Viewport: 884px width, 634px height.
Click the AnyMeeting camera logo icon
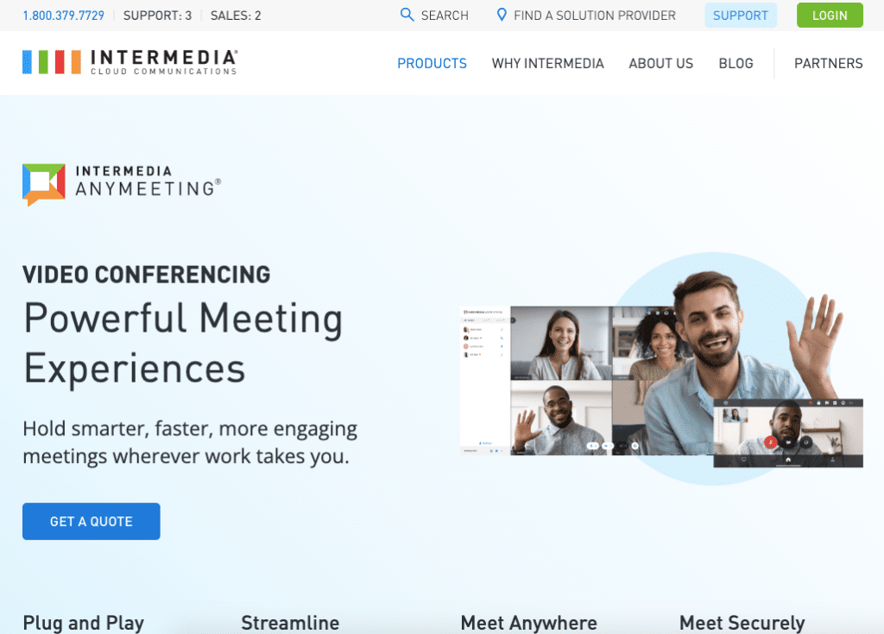click(x=44, y=185)
